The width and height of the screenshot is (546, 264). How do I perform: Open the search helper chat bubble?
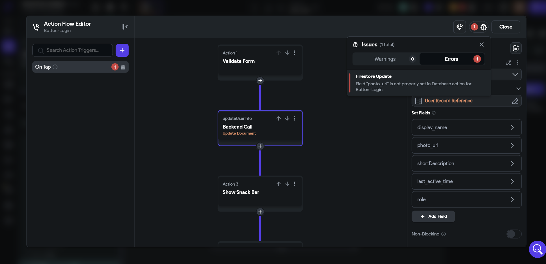(x=537, y=249)
